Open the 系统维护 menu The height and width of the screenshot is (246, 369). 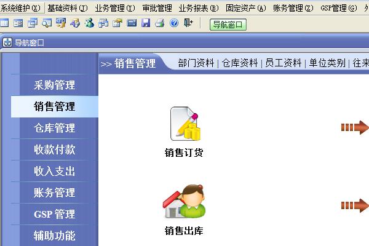(x=20, y=8)
